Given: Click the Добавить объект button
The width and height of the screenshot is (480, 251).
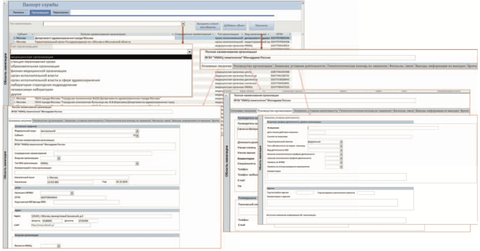Looking at the screenshot, I should tap(234, 26).
